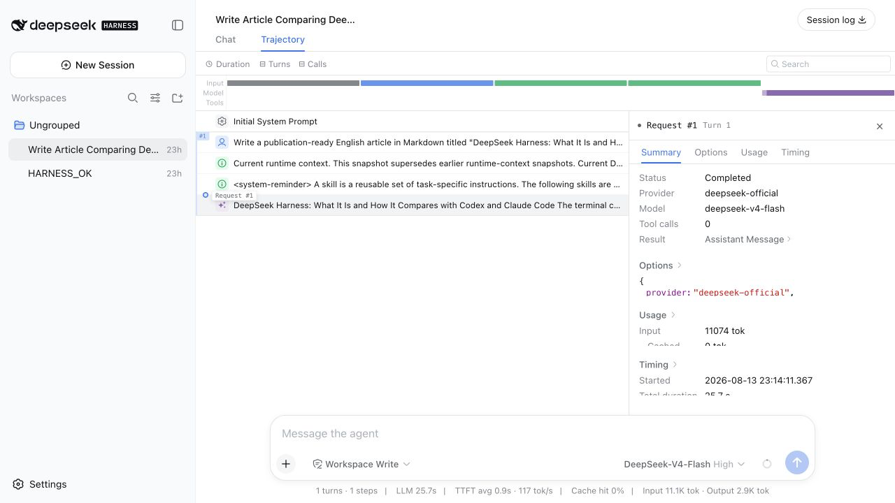Switch to the Summary tab
895x503 pixels.
pos(661,152)
